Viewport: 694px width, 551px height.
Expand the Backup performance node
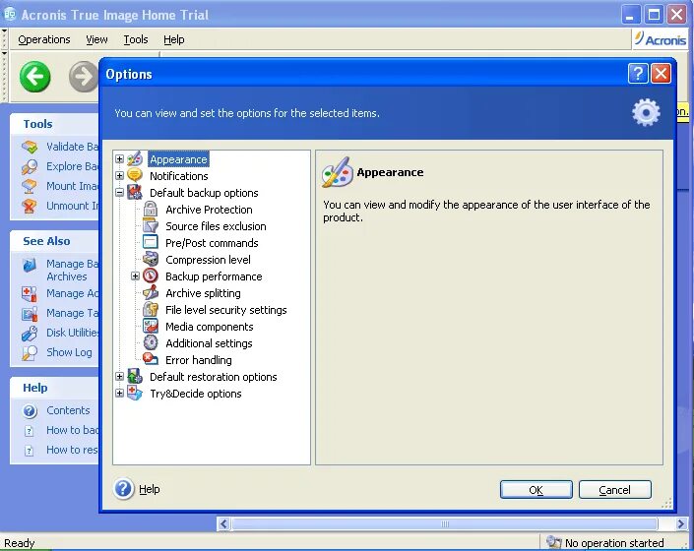coord(136,275)
